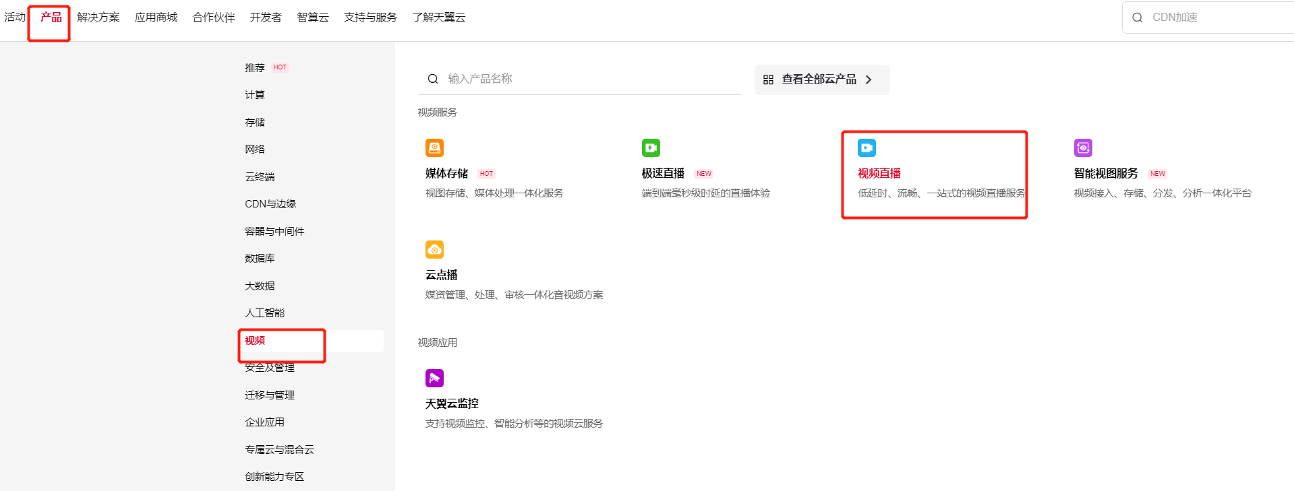Screen dimensions: 1294x491
Task: Select 存储 category in sidebar
Action: coord(255,123)
